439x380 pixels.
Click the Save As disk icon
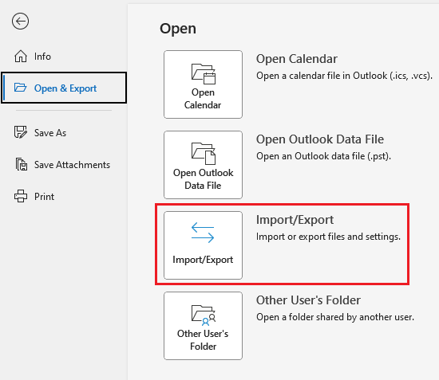[21, 132]
